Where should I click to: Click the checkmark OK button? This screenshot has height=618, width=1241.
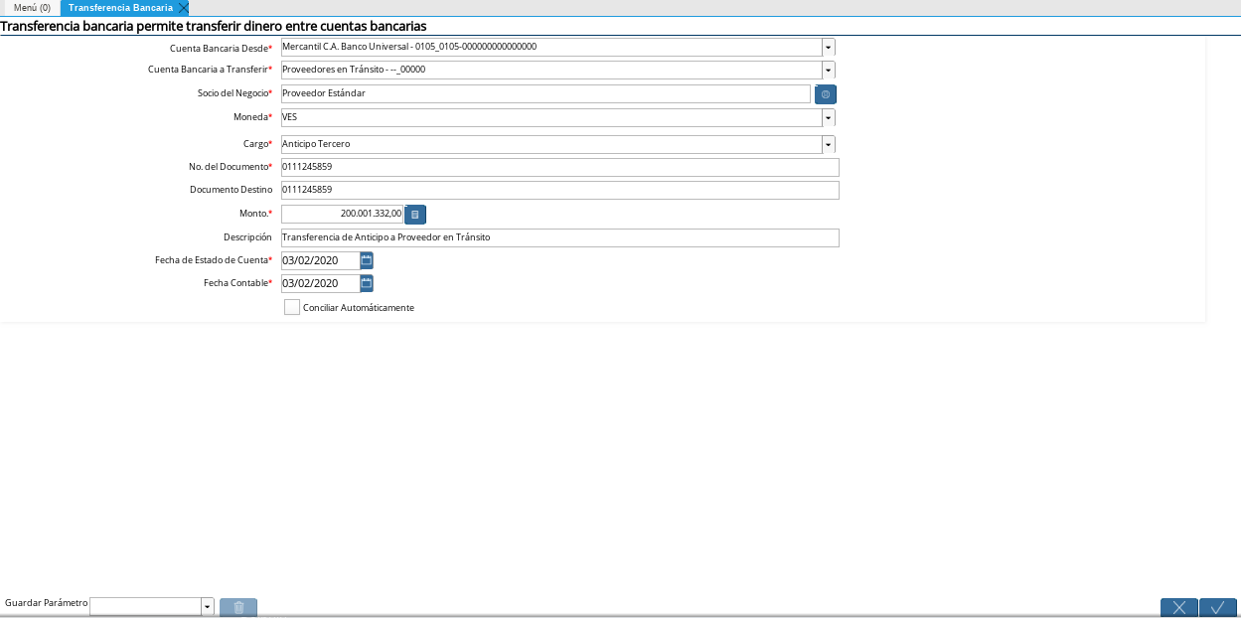point(1217,607)
